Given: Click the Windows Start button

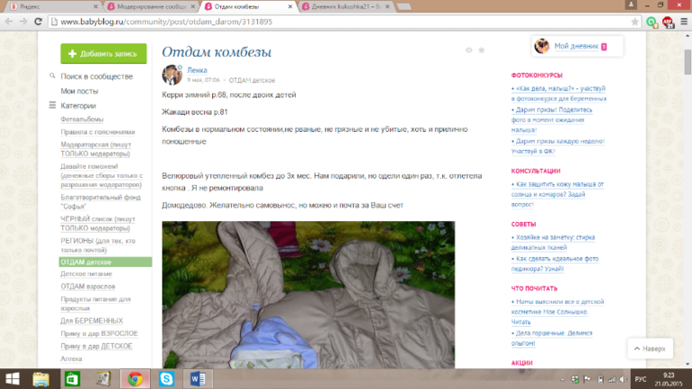Looking at the screenshot, I should 13,378.
